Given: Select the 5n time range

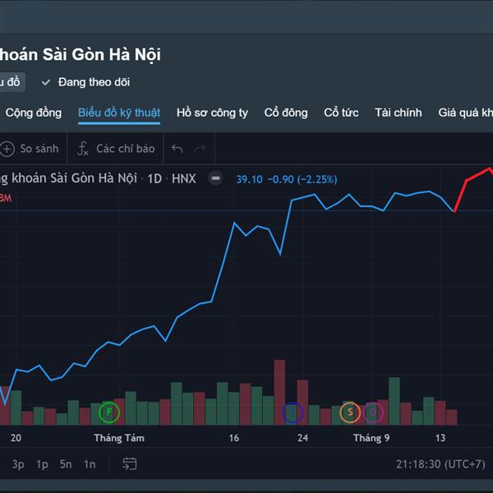Looking at the screenshot, I should click(x=66, y=464).
